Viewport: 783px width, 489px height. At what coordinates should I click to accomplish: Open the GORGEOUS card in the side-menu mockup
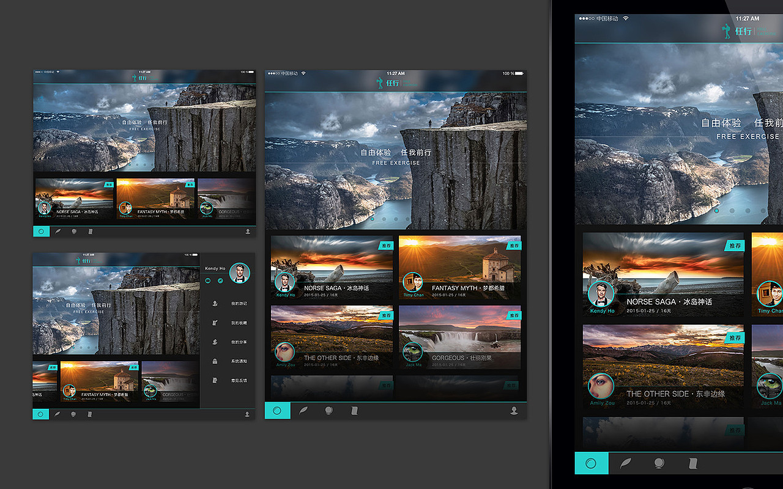click(171, 381)
